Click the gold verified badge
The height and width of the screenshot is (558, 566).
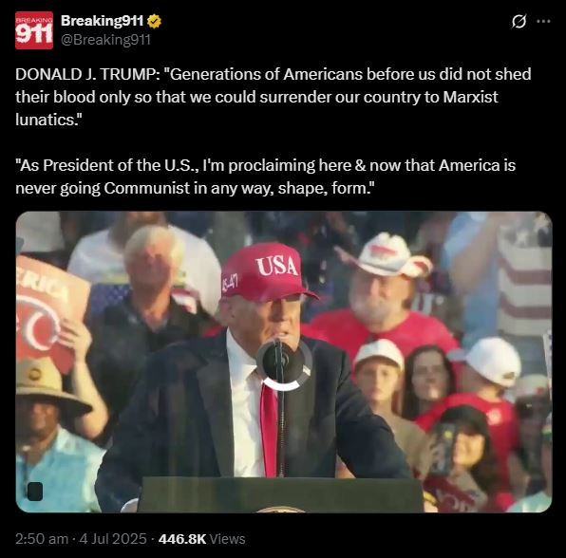click(x=155, y=21)
